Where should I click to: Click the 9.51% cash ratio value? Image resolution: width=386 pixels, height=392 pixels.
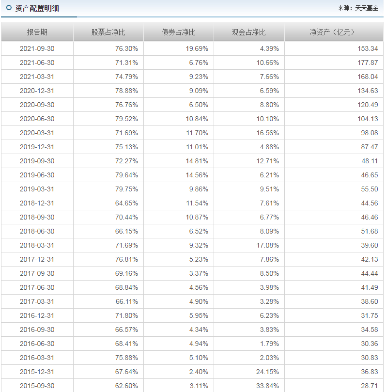(269, 189)
